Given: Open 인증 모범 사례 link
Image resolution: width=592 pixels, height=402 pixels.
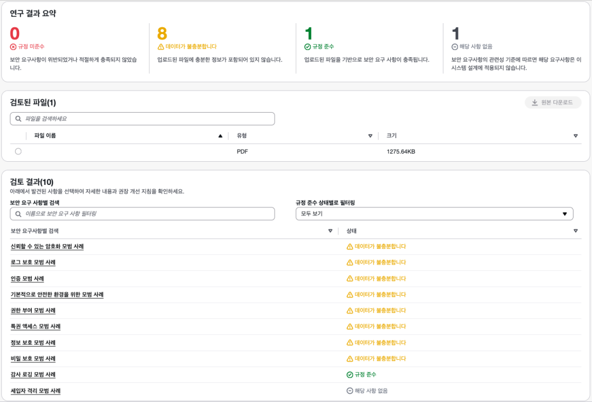Looking at the screenshot, I should click(x=27, y=278).
